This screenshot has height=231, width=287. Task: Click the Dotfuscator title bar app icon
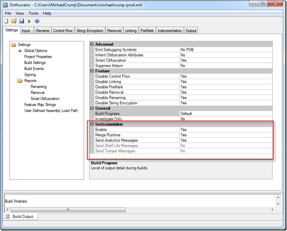pos(5,5)
